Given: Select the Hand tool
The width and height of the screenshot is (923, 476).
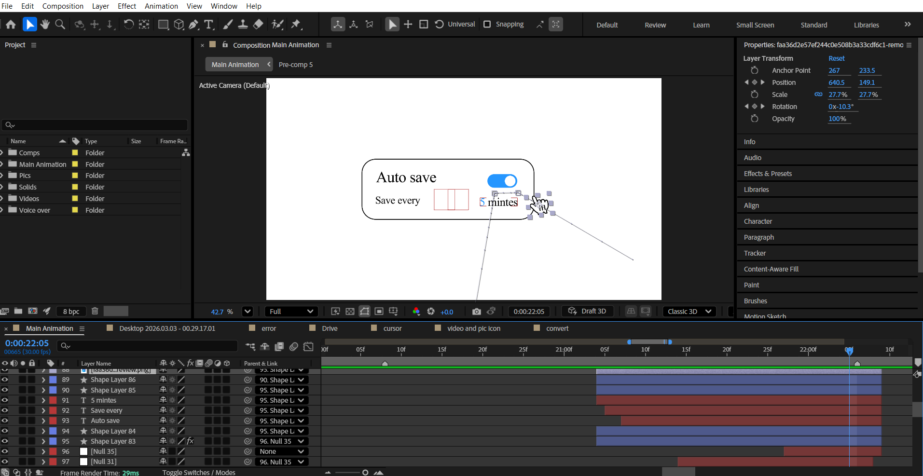Looking at the screenshot, I should pyautogui.click(x=45, y=24).
